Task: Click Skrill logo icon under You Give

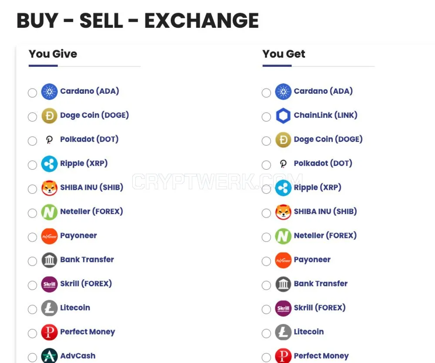Action: [50, 284]
